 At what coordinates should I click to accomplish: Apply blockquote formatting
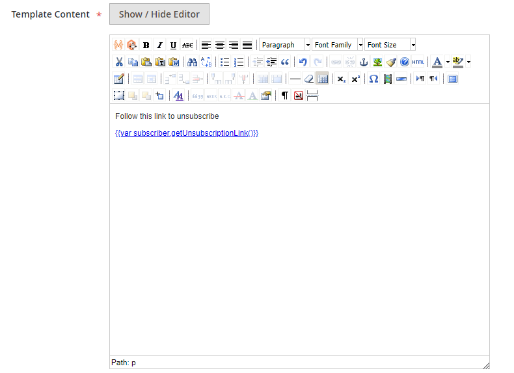[x=285, y=62]
